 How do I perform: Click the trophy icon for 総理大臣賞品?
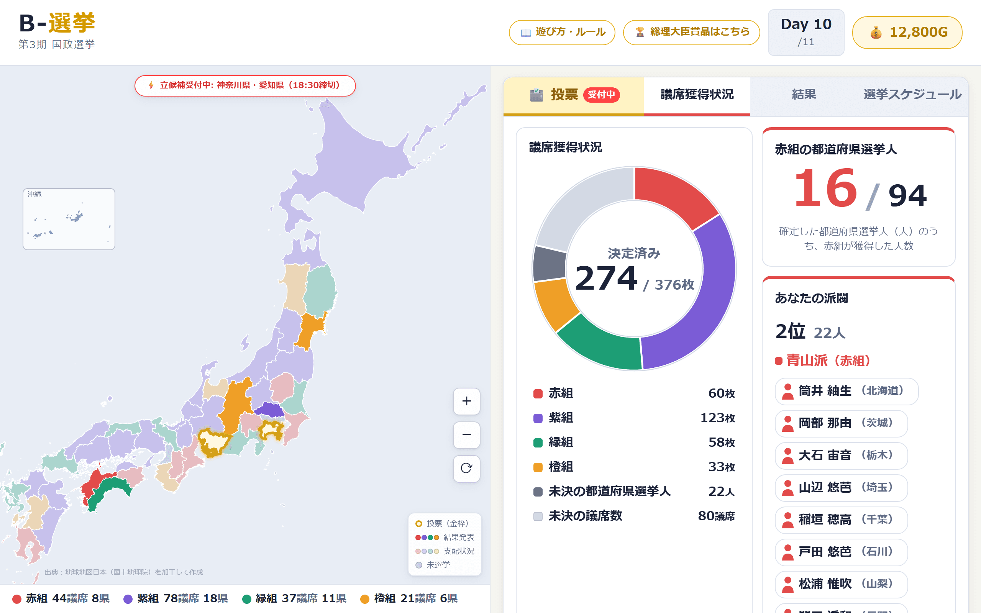click(640, 32)
